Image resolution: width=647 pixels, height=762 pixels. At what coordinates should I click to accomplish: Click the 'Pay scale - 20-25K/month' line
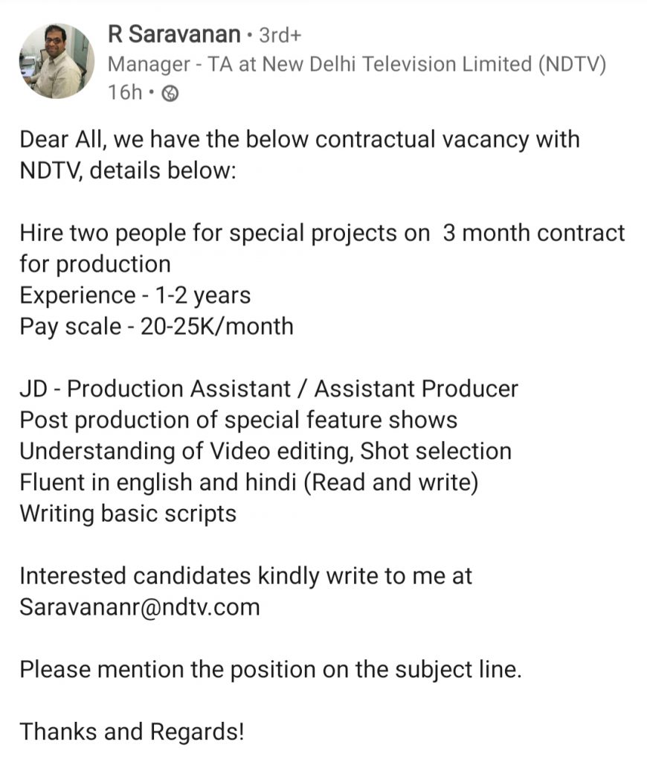pyautogui.click(x=156, y=326)
